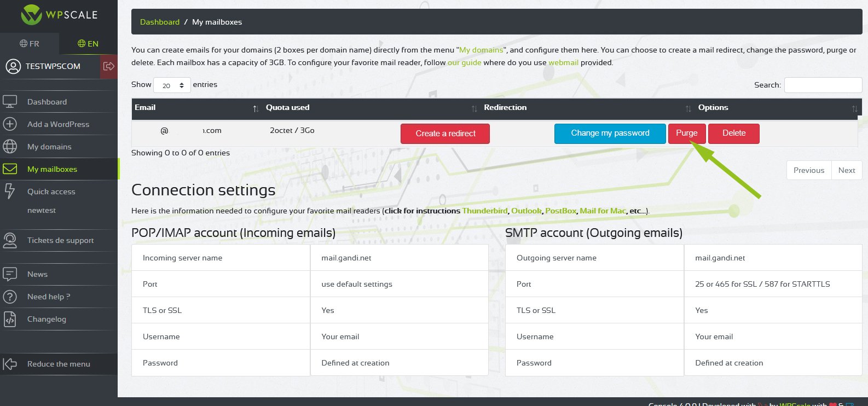Click the Changelog code file icon

click(x=10, y=319)
